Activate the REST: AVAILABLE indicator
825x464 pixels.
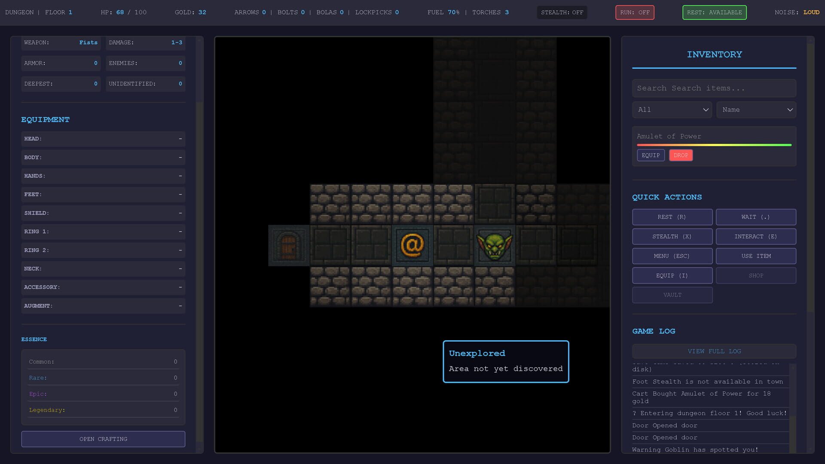pos(714,12)
